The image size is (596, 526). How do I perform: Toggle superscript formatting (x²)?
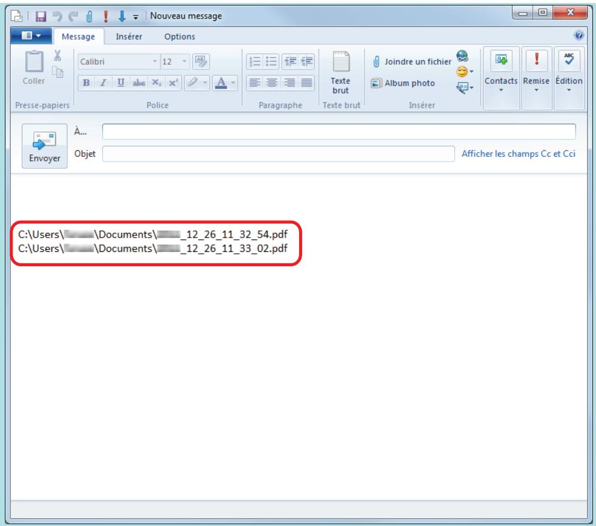[174, 83]
